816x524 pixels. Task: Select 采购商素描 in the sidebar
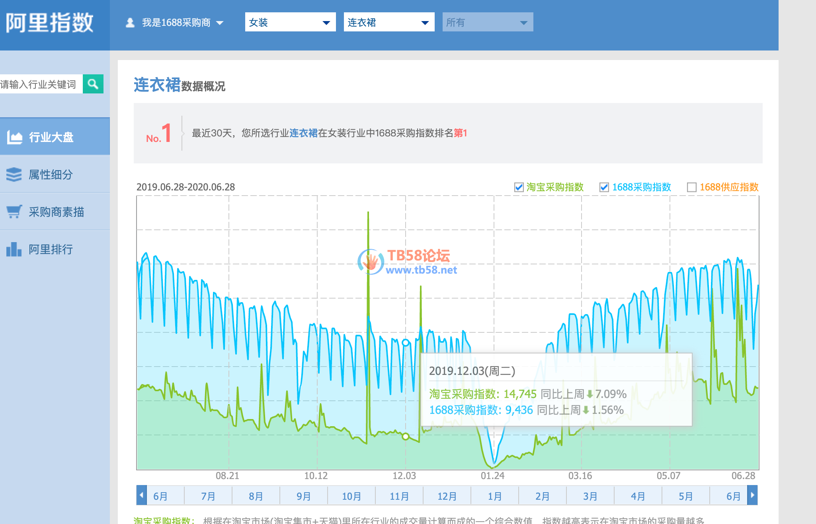pyautogui.click(x=55, y=212)
